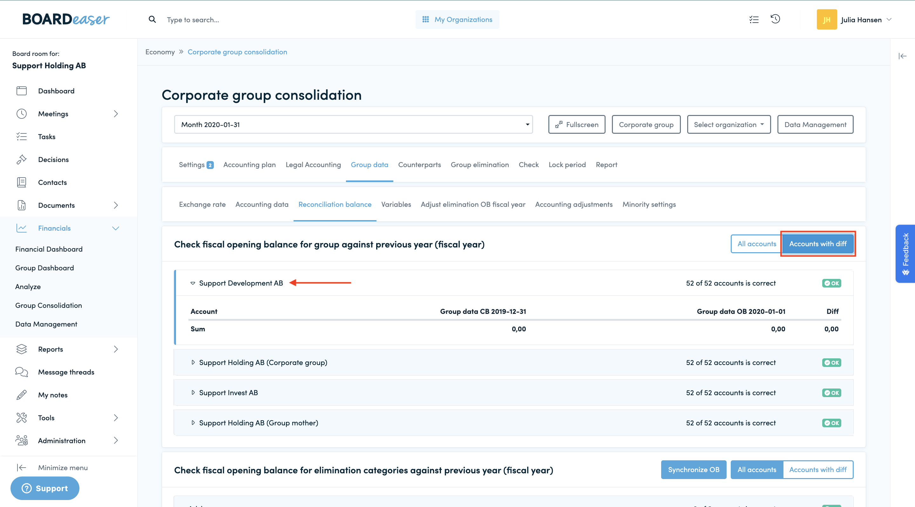
Task: Open the Julia Hansen user menu
Action: tap(866, 19)
